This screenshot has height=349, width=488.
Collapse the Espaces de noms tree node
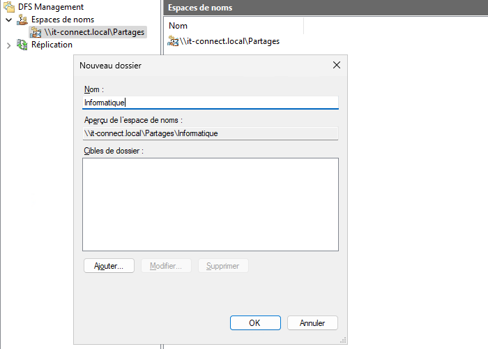click(x=8, y=20)
